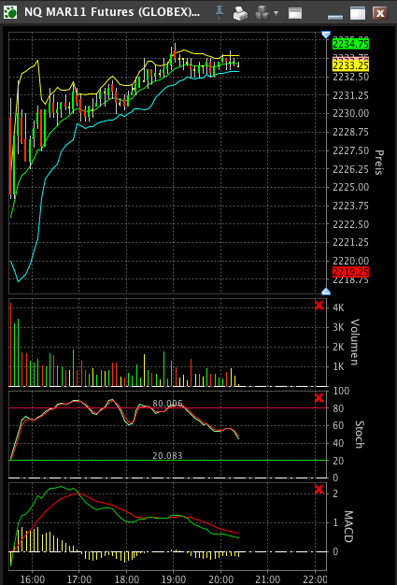Click the 80.006 stochastic level label

(x=167, y=404)
